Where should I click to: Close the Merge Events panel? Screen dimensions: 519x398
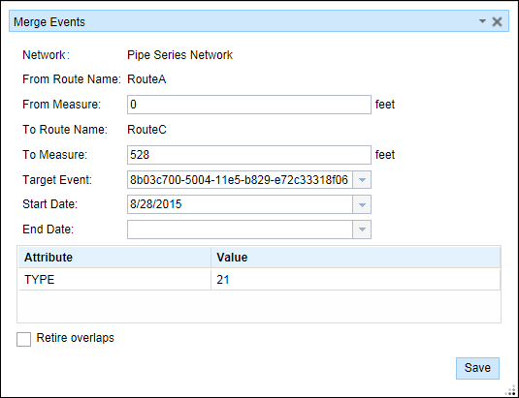[x=497, y=22]
